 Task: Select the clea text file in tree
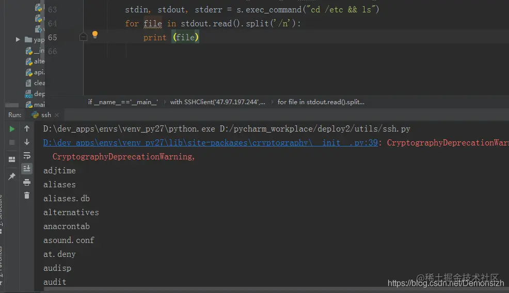[x=35, y=83]
